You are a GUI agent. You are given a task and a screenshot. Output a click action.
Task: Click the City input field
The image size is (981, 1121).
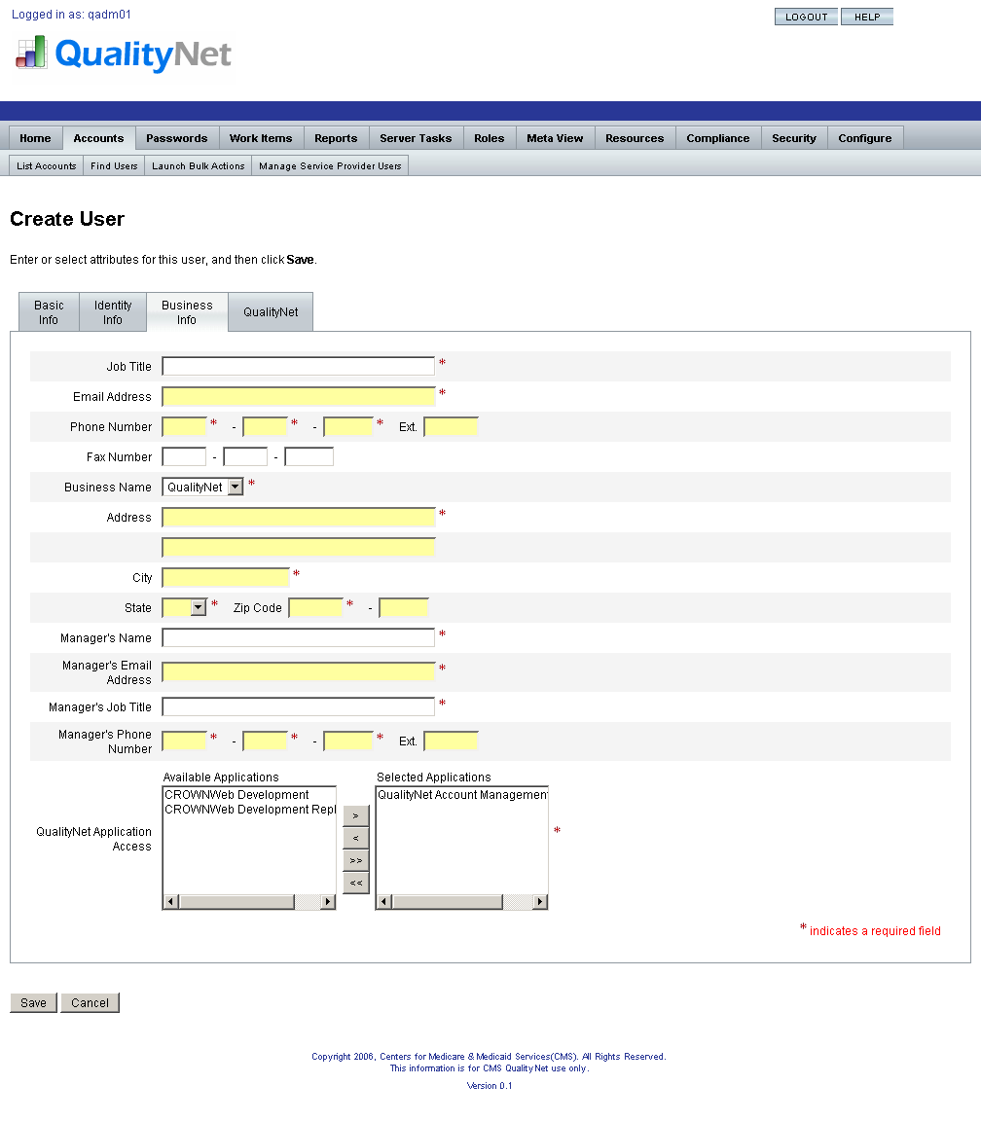pyautogui.click(x=226, y=578)
